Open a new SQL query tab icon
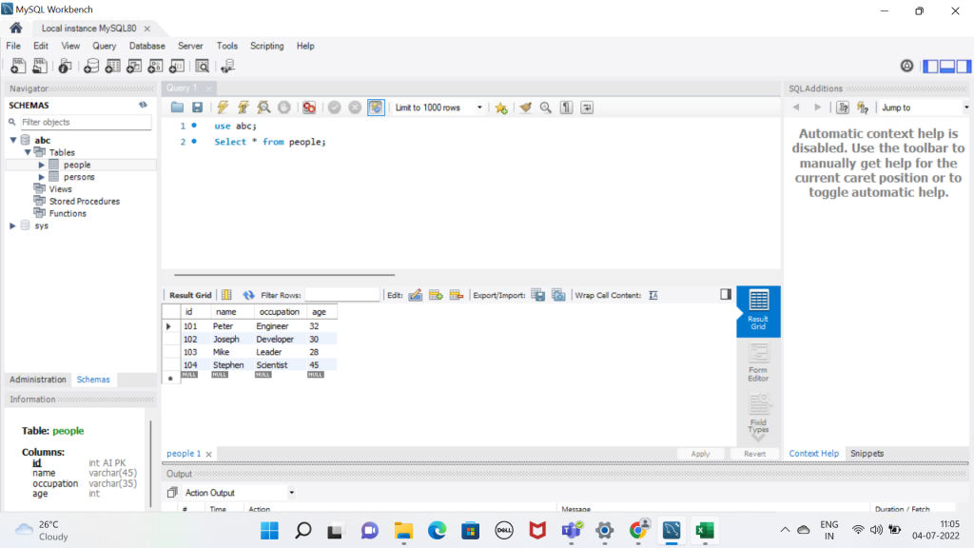This screenshot has height=548, width=974. [x=16, y=66]
